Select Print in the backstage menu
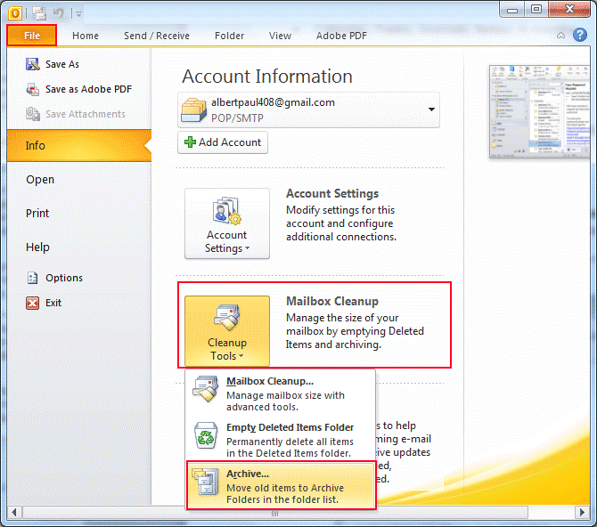 click(37, 213)
